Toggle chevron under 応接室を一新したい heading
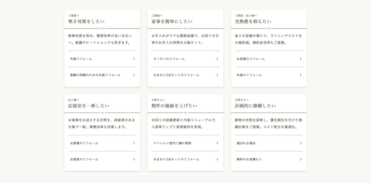This screenshot has width=371, height=183. (x=102, y=113)
